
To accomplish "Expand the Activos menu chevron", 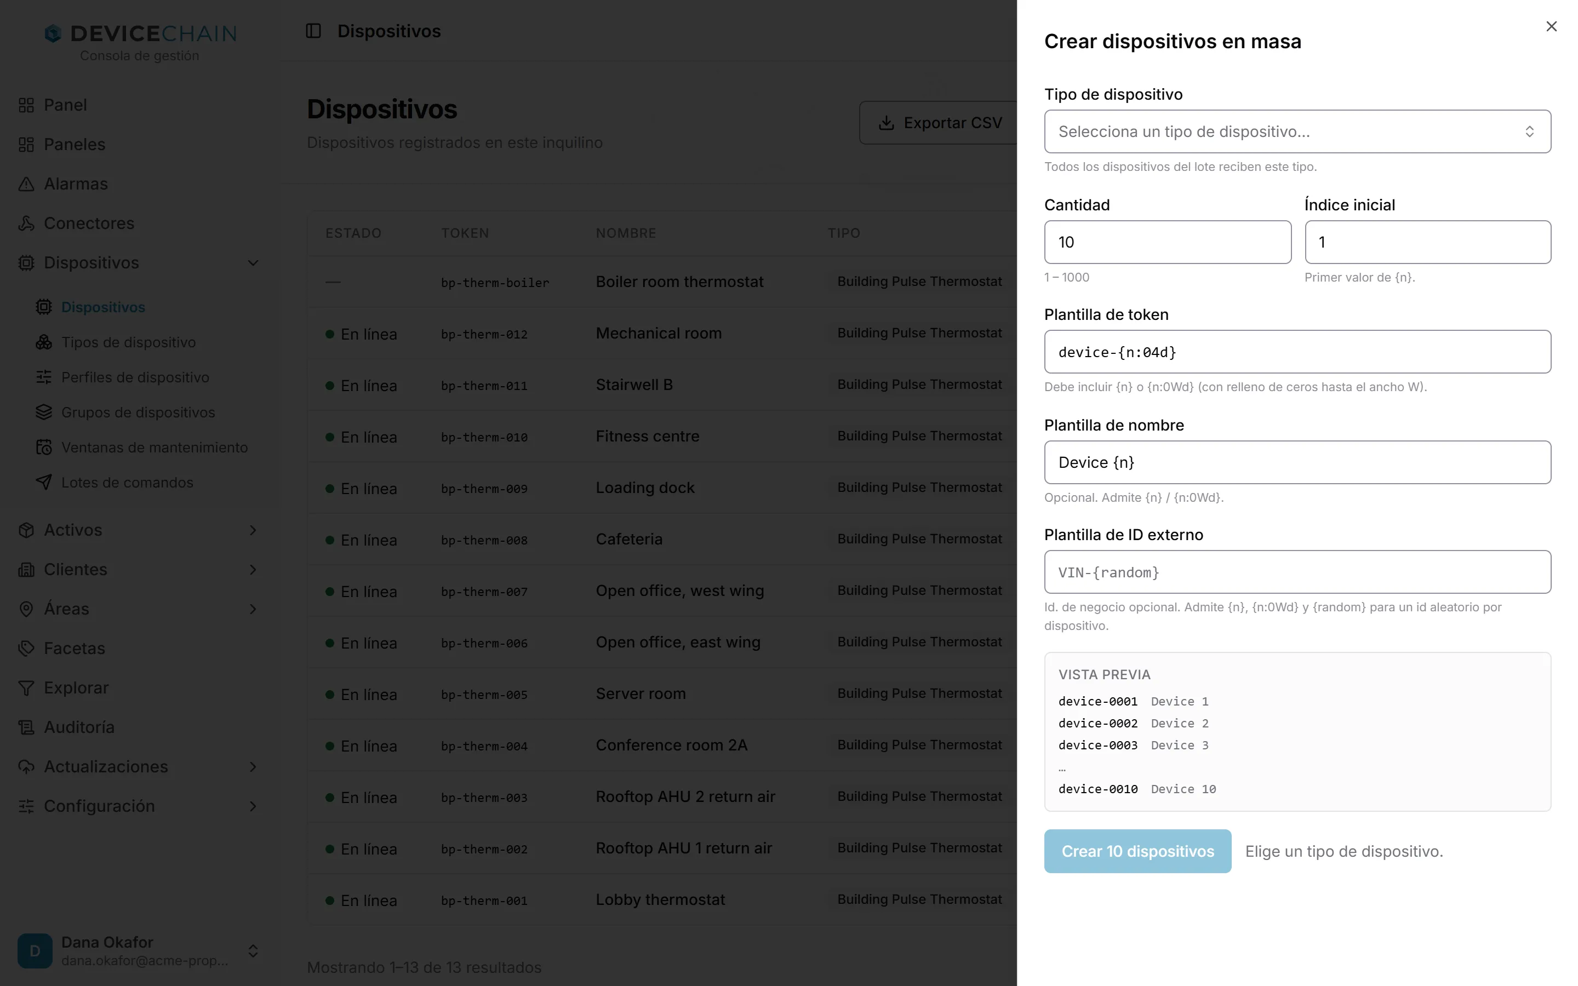I will point(253,530).
